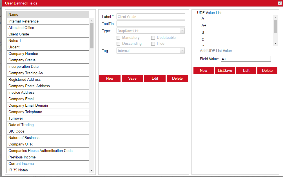Click up arrow of UDF Value List scrollbar
This screenshot has width=283, height=177.
pos(275,17)
